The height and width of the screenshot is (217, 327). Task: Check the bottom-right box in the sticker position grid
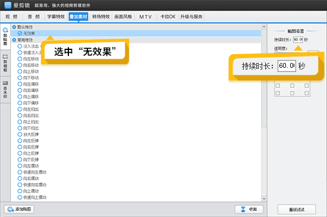(x=307, y=93)
